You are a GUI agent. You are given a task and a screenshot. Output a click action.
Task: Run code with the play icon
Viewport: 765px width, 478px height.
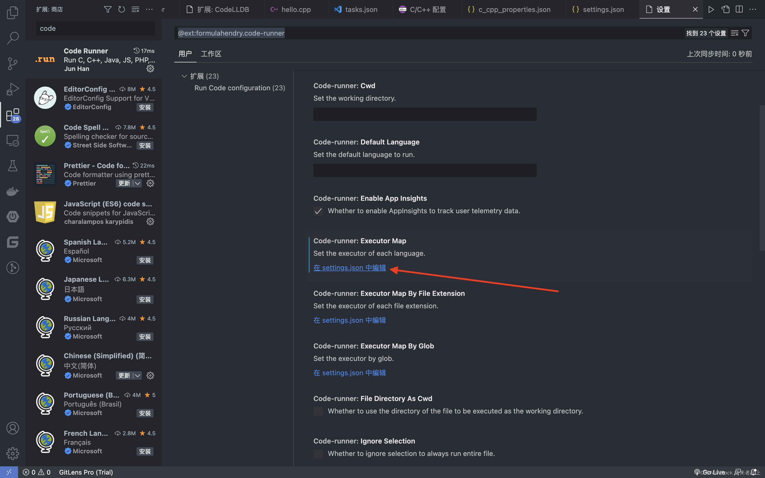[711, 10]
